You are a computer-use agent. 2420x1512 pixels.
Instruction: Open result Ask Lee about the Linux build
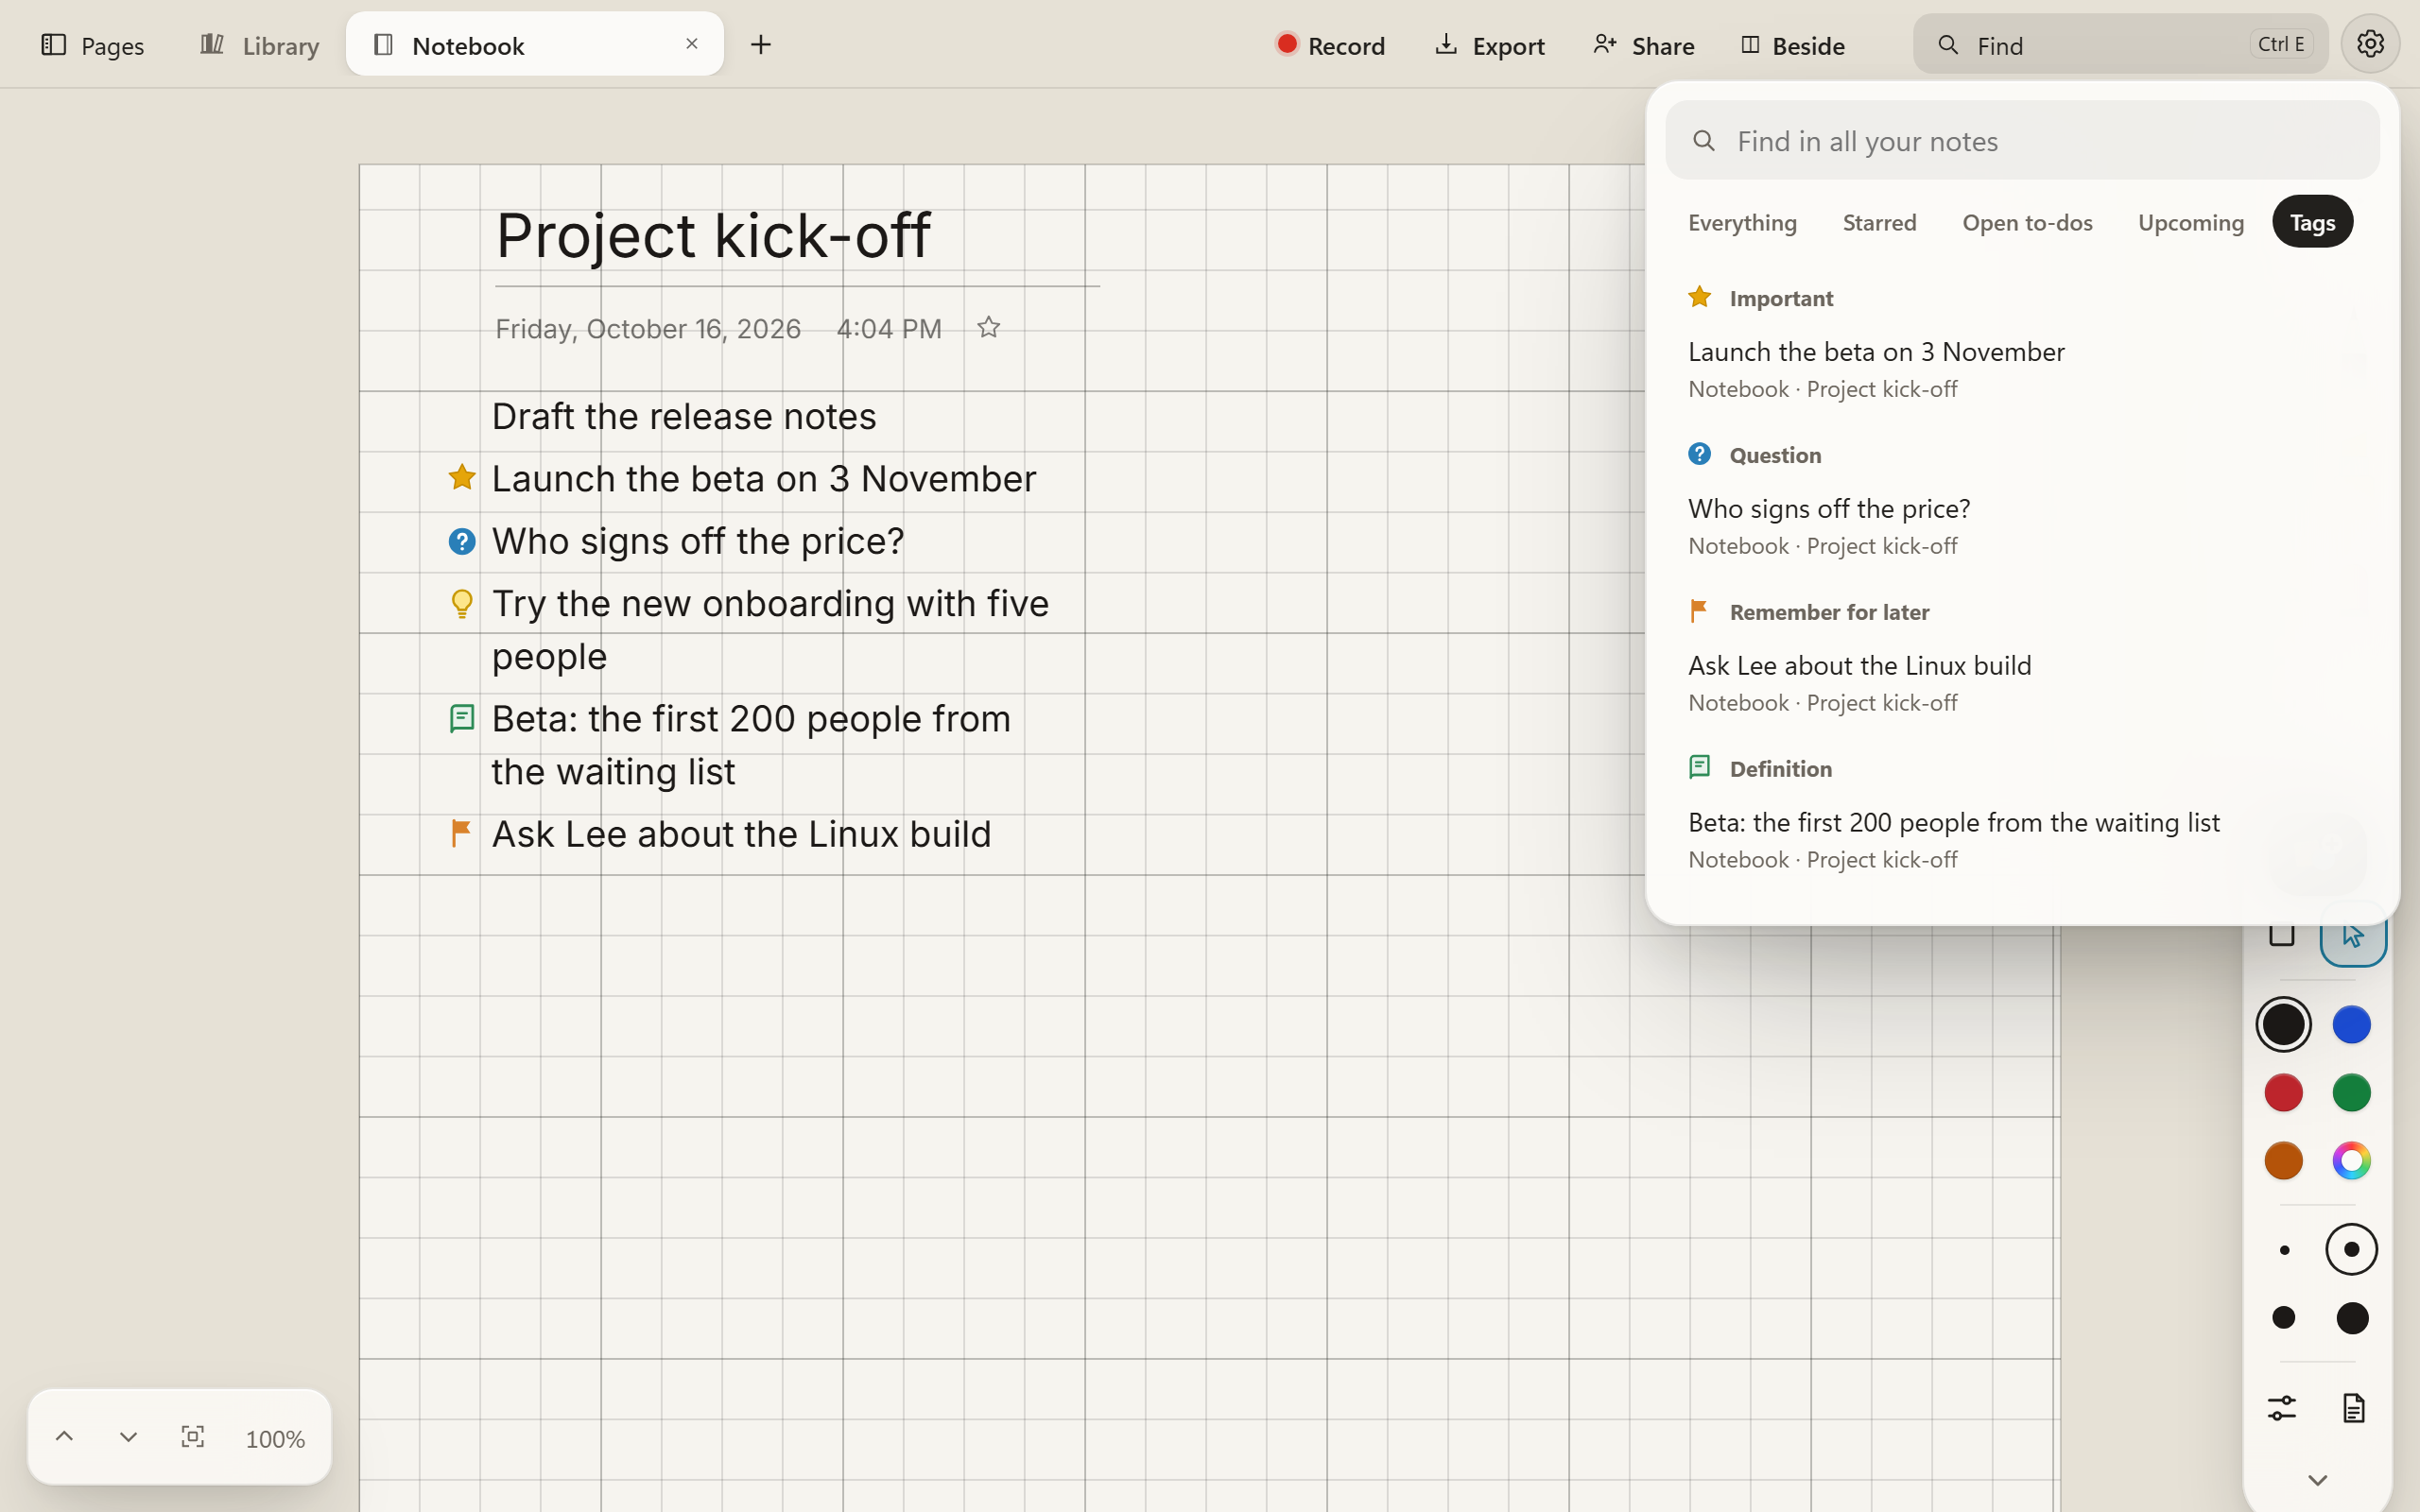(x=2022, y=683)
